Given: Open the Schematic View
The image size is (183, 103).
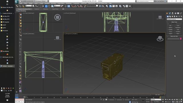Looking at the screenshot, I should coord(116,6).
